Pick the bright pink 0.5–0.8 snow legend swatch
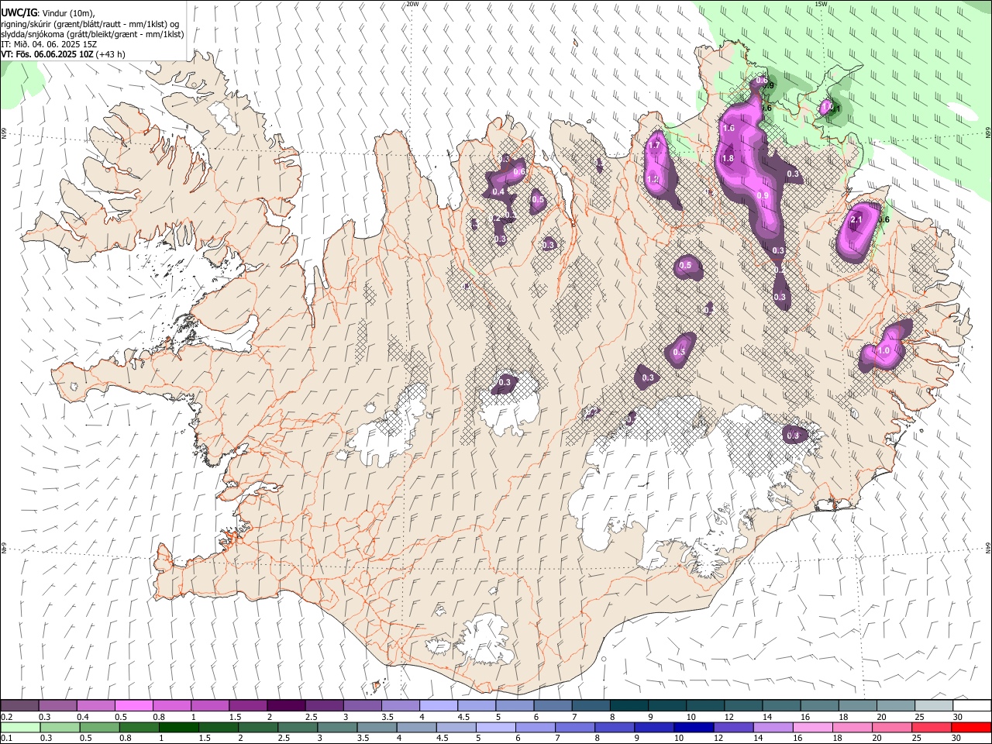992x744 pixels. (x=133, y=706)
